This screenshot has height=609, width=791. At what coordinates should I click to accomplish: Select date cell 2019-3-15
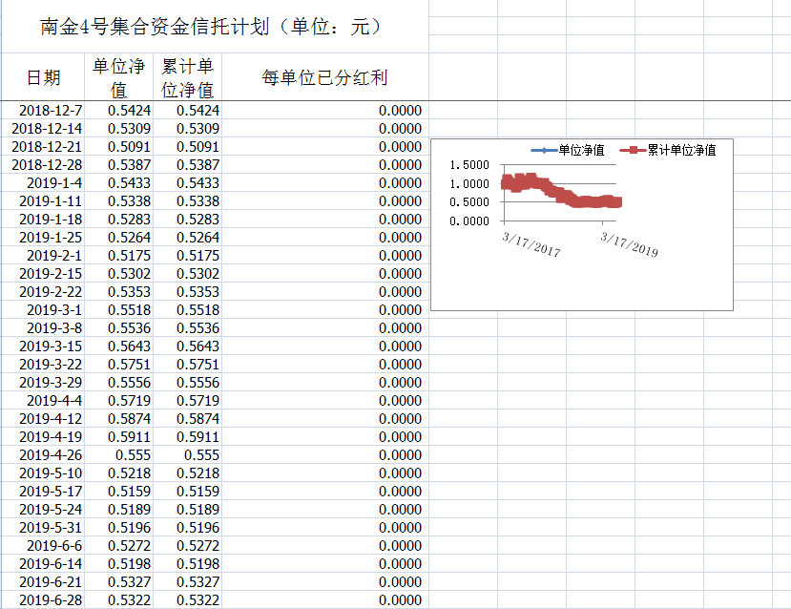click(x=43, y=346)
